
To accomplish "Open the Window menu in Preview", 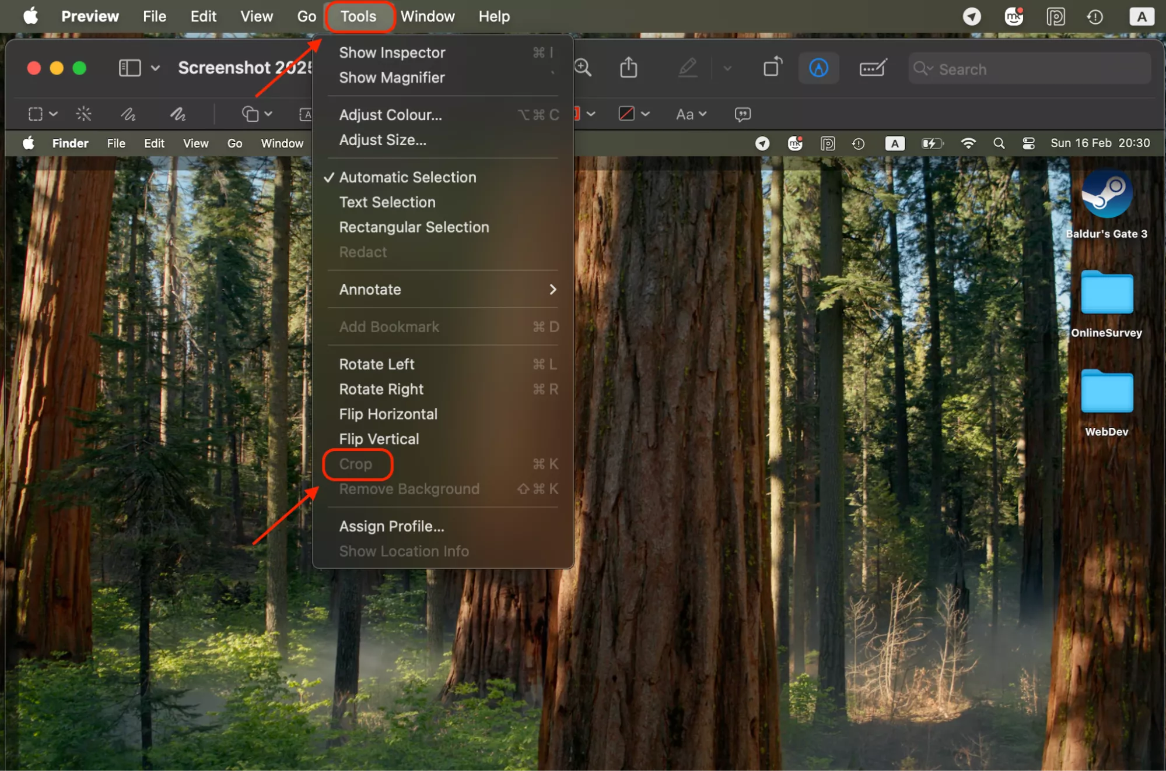I will point(428,16).
